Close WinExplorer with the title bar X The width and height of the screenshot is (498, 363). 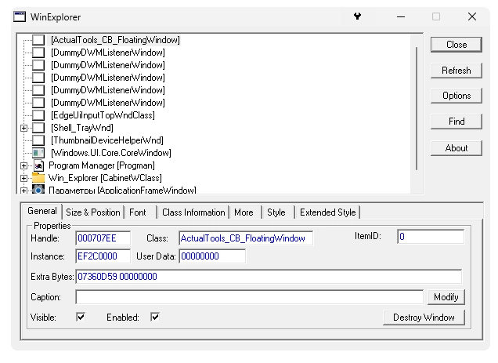click(472, 16)
